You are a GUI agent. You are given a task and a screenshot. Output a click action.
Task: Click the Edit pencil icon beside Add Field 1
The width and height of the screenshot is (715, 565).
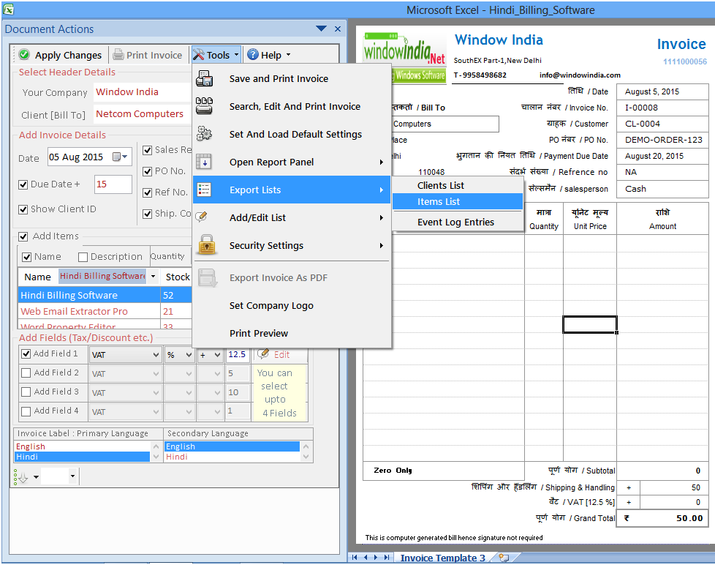263,353
